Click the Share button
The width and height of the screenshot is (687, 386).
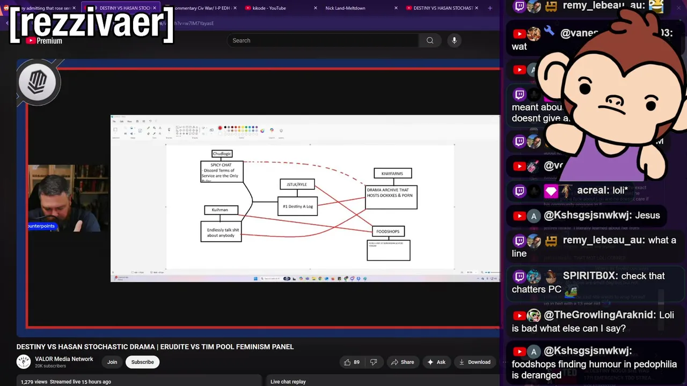tap(403, 362)
